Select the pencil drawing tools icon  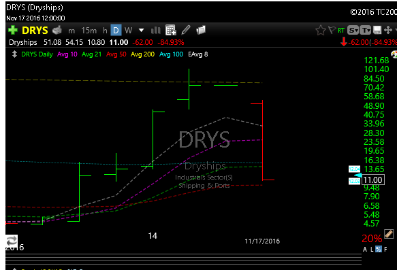pyautogui.click(x=186, y=30)
